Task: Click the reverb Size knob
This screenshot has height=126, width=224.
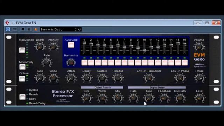Action: coord(86,98)
